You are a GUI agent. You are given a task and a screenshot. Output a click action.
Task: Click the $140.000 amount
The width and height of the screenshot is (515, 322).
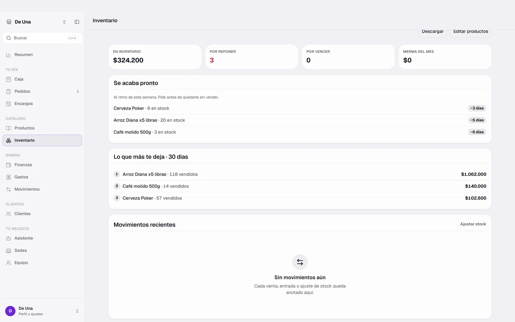tap(475, 186)
